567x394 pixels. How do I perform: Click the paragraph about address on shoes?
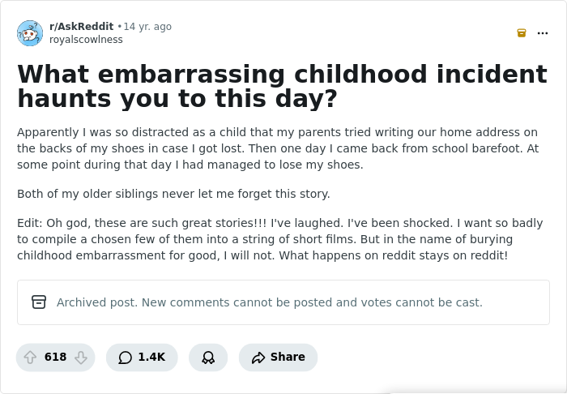click(x=277, y=148)
